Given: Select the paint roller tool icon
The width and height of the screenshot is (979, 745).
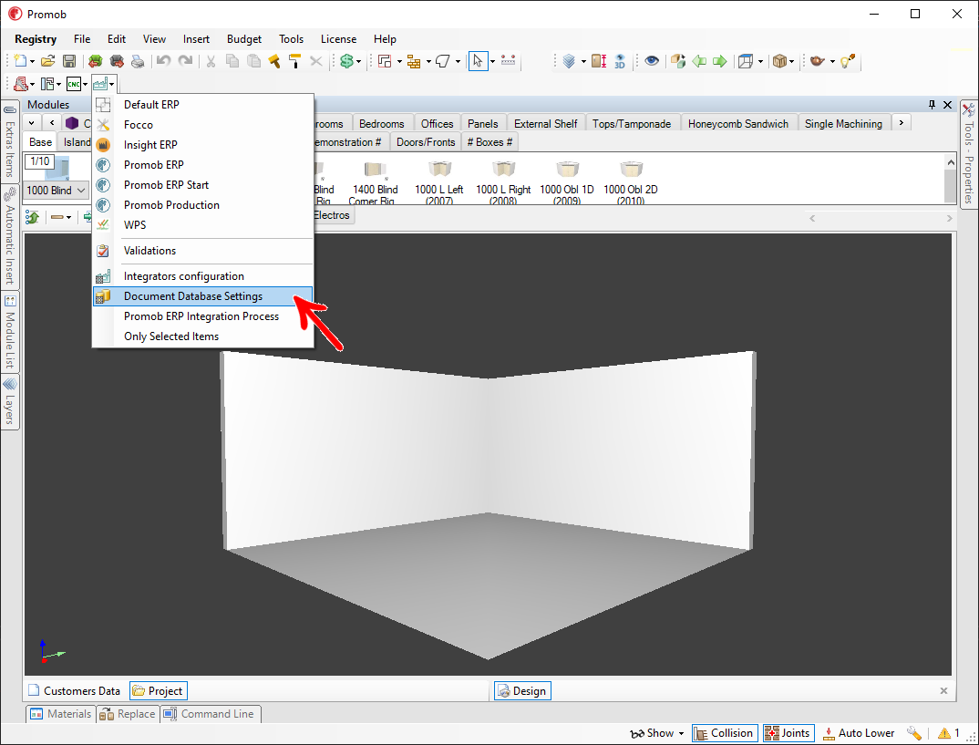Looking at the screenshot, I should pos(295,60).
